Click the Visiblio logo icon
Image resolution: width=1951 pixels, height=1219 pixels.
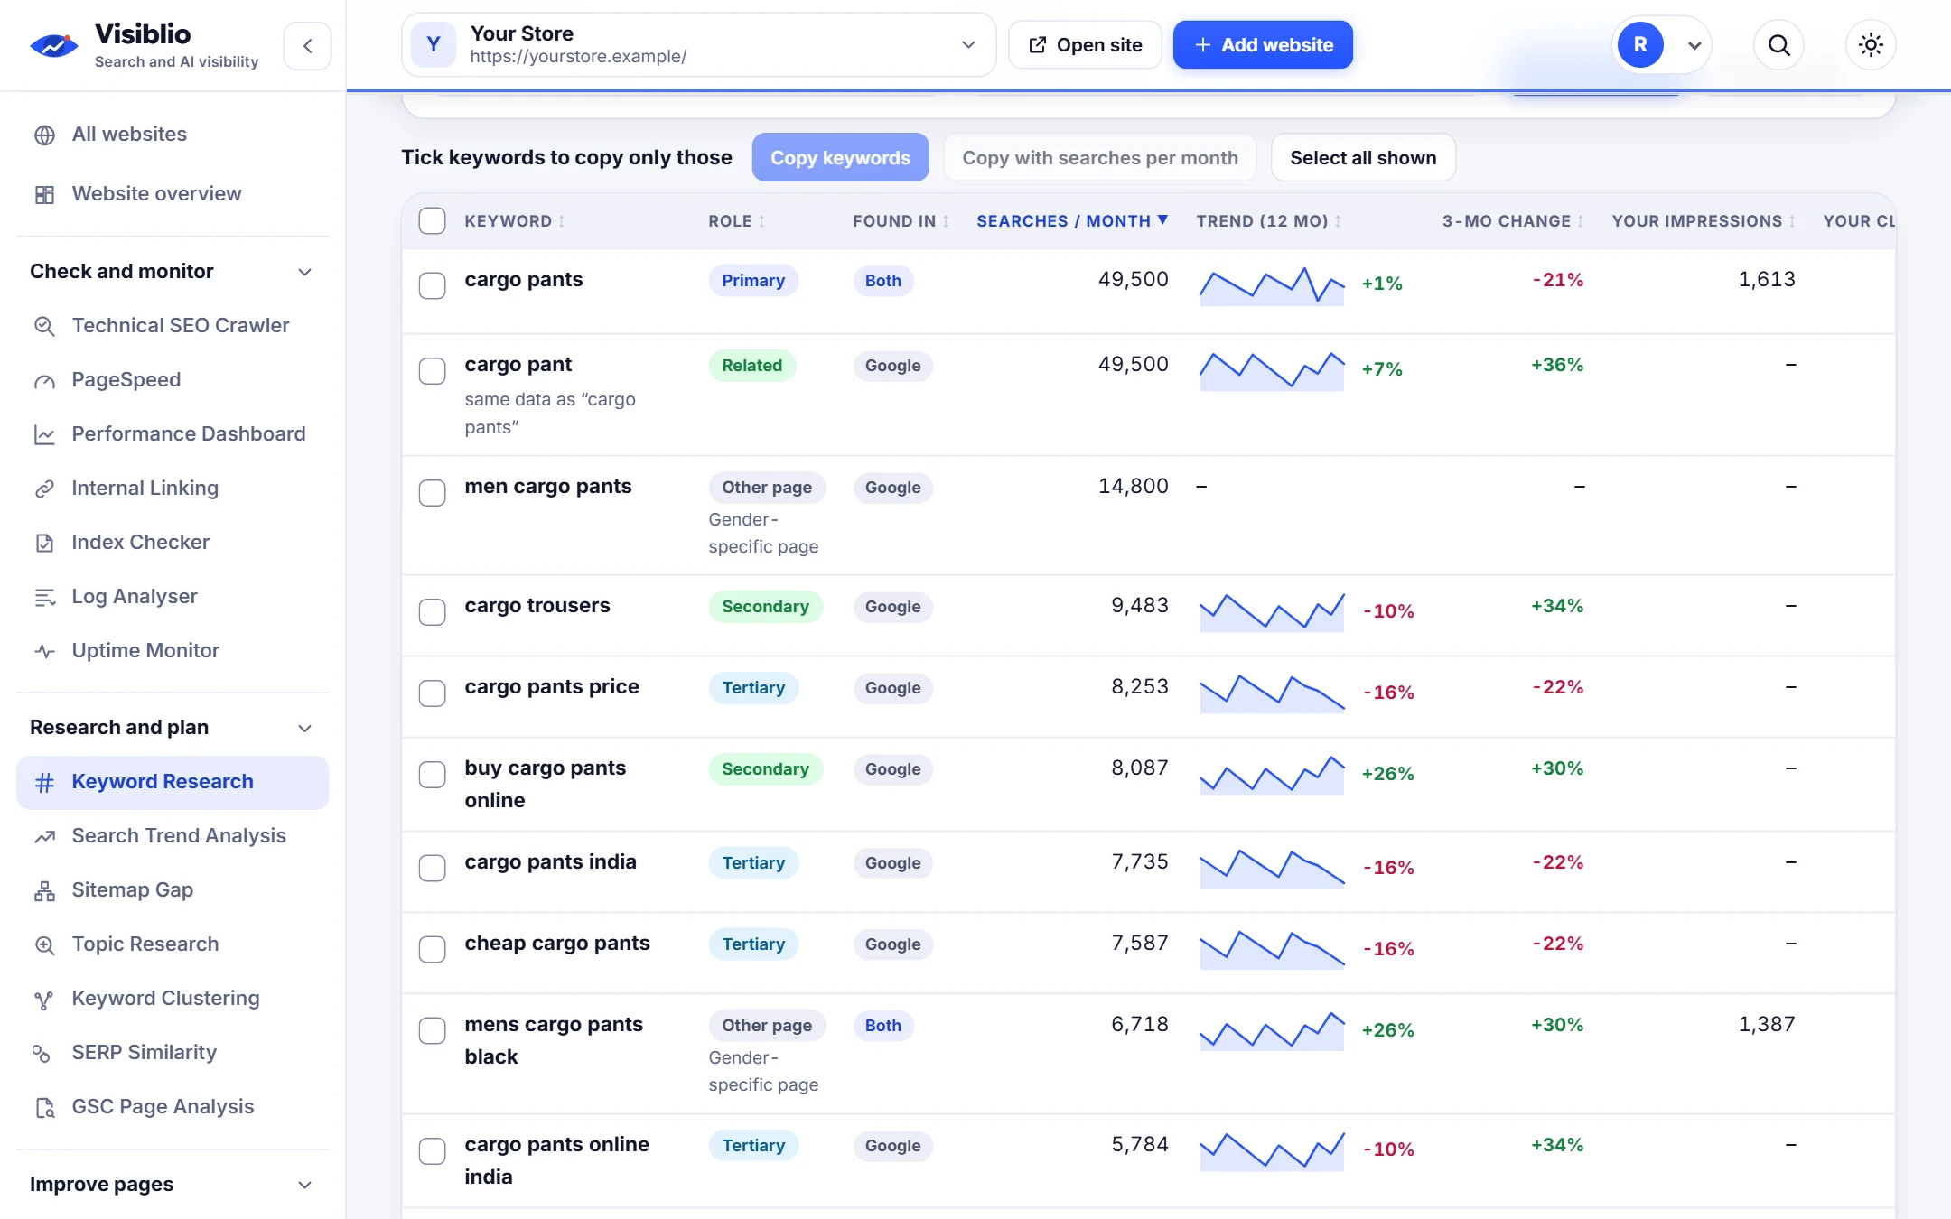pyautogui.click(x=53, y=45)
